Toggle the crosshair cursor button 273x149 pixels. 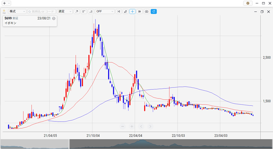pyautogui.click(x=132, y=11)
